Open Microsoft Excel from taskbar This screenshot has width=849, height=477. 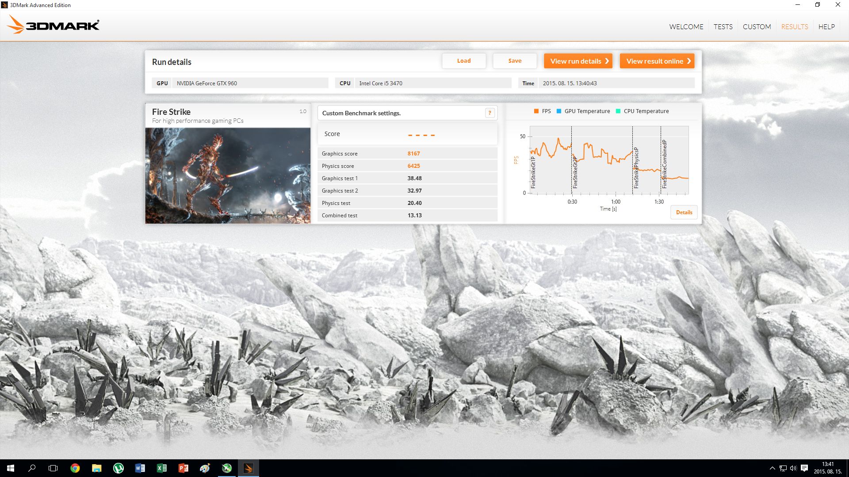coord(161,468)
